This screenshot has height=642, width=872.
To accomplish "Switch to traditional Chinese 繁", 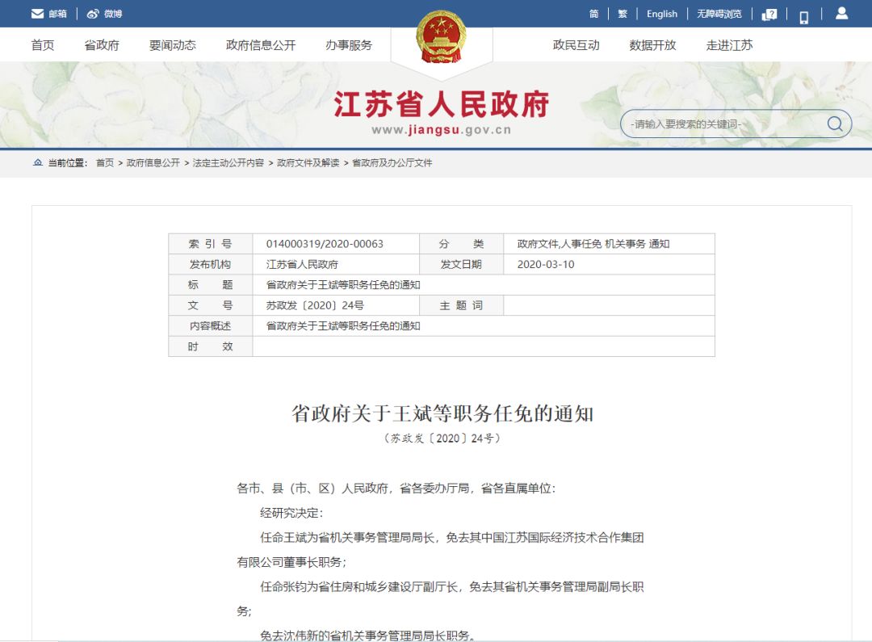I will tap(623, 14).
